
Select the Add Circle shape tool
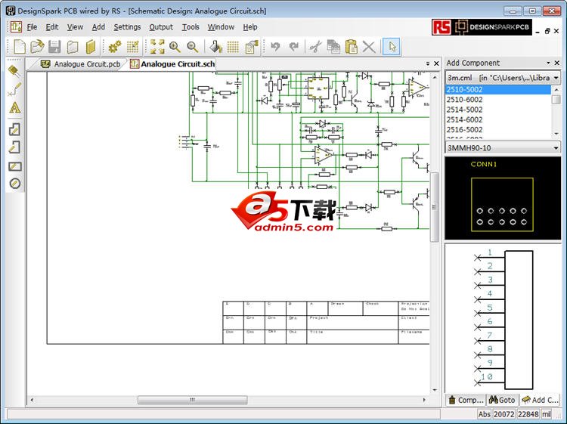point(14,184)
